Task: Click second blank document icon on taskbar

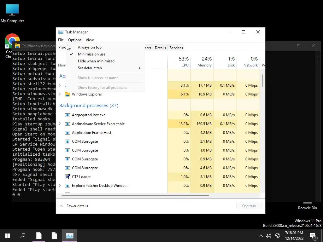Action: 54,236
